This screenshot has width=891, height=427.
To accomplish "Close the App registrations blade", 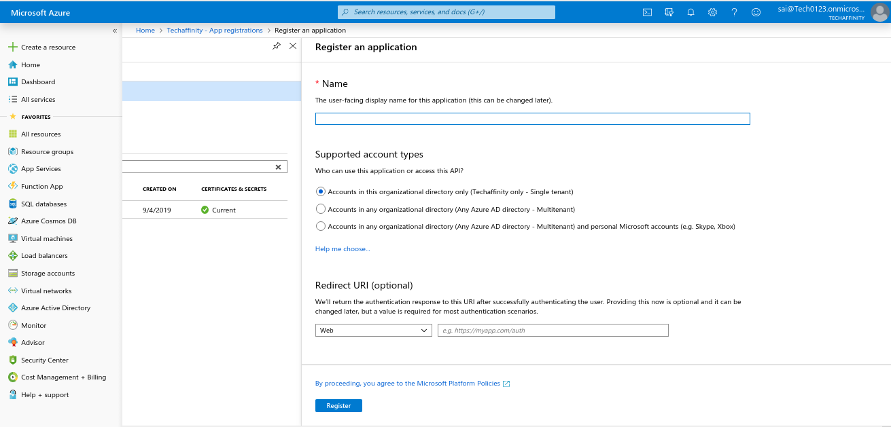I will coord(293,45).
